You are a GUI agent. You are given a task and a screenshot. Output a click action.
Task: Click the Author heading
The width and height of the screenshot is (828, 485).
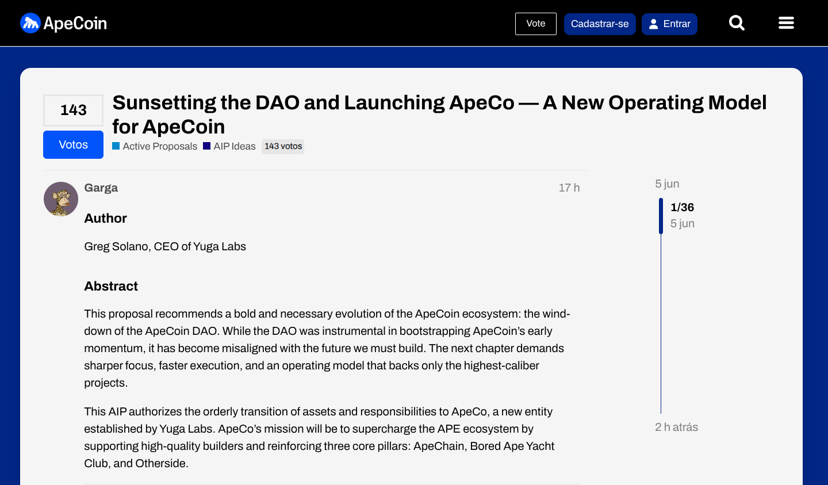coord(106,218)
